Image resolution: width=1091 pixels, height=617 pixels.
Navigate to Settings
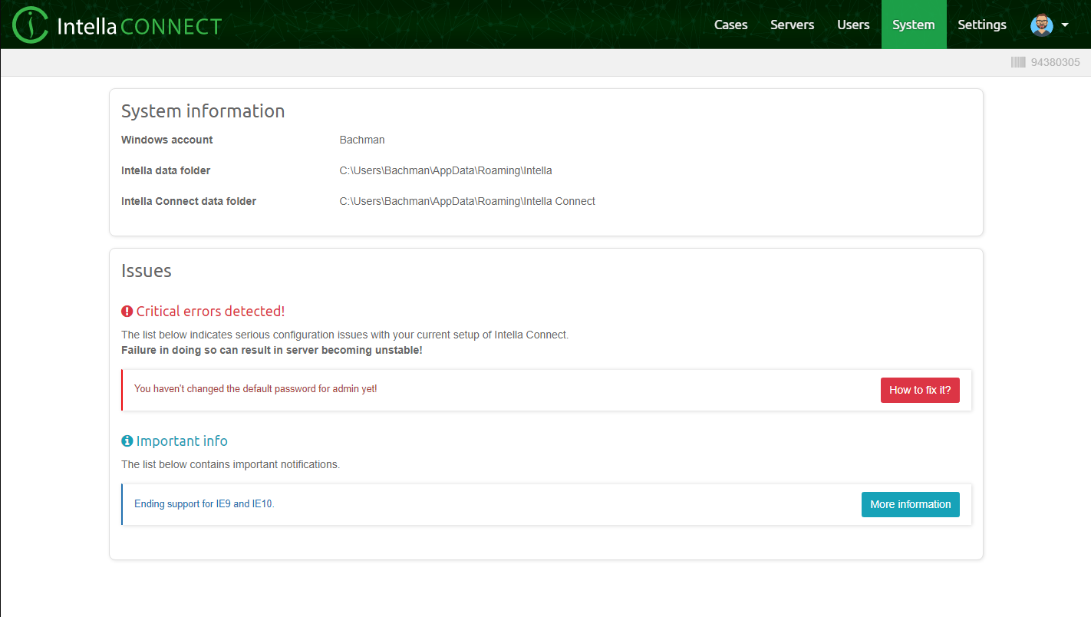tap(981, 25)
